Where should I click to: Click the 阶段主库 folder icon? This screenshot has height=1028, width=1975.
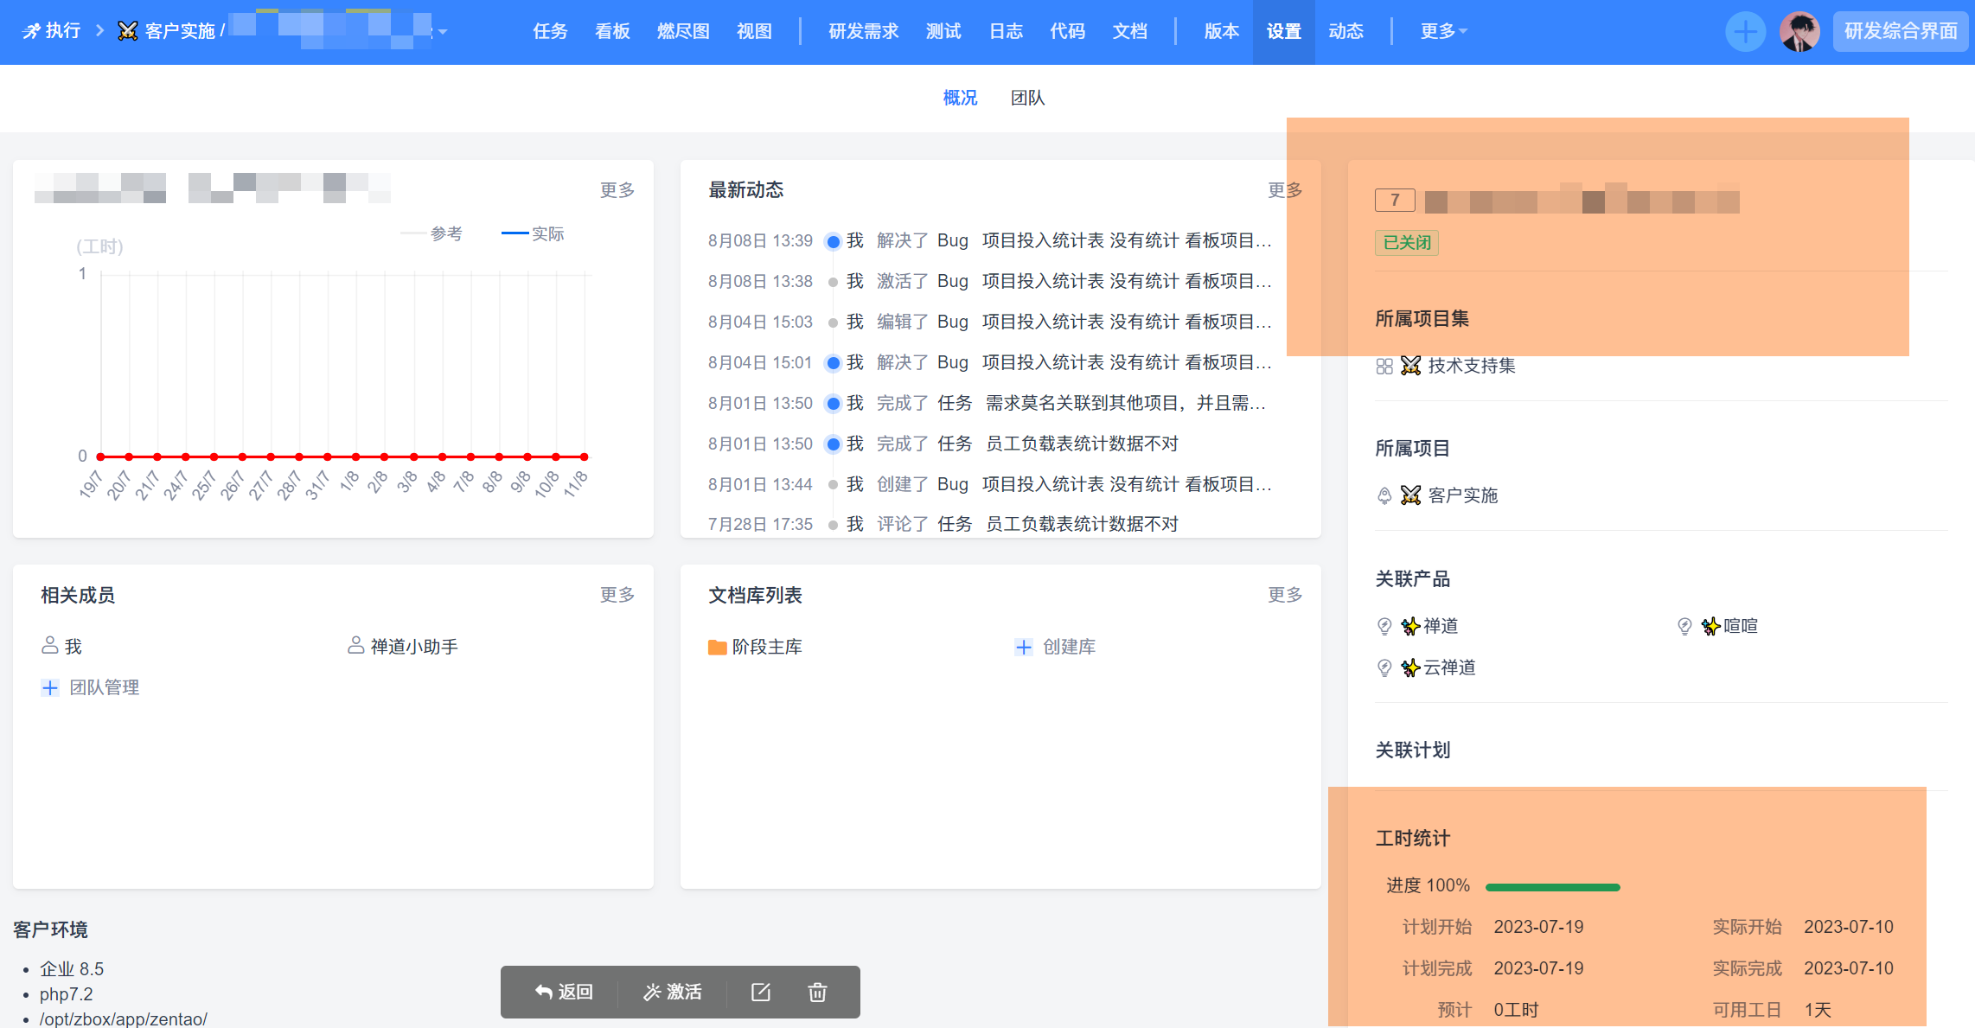click(717, 647)
